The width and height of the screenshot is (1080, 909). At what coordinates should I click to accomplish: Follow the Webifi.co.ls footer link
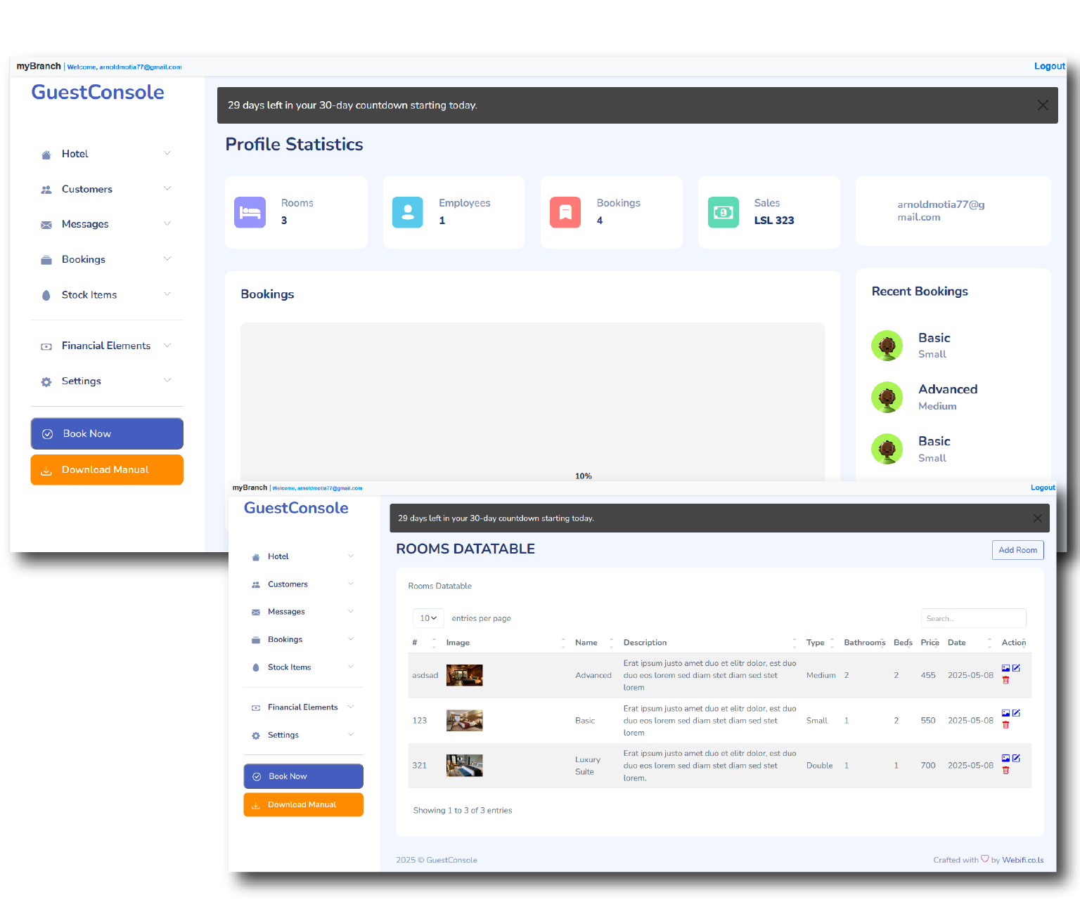(x=1022, y=860)
